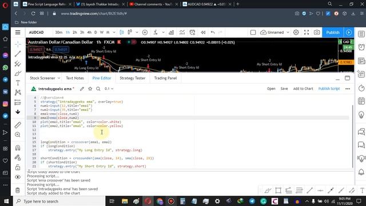Viewport: 366px width, 206px height.
Task: Open the financials bar chart icon
Action: [x=172, y=33]
